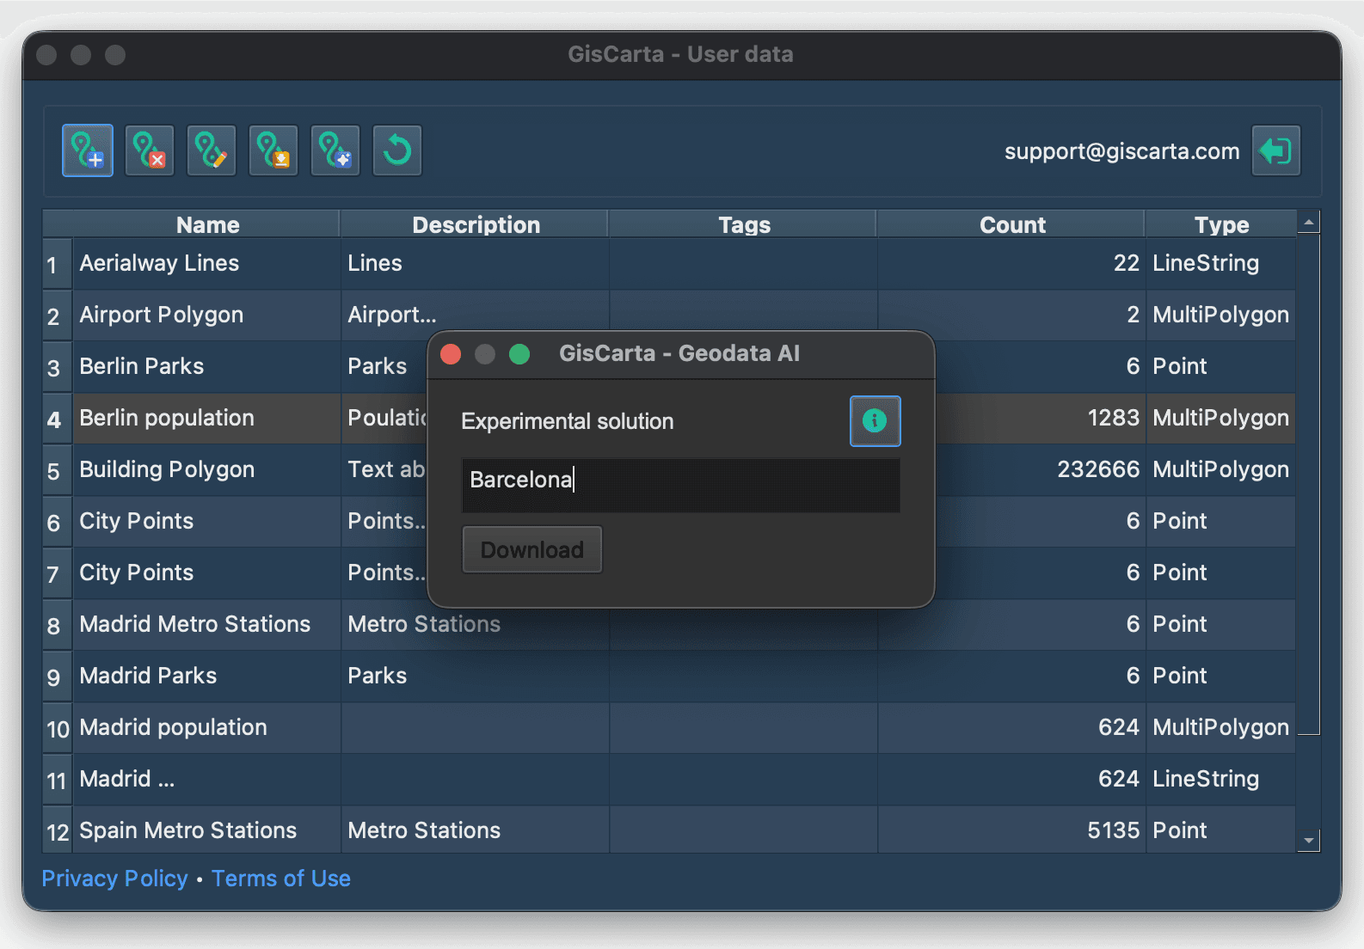Click the delete layer icon with red X

(150, 150)
